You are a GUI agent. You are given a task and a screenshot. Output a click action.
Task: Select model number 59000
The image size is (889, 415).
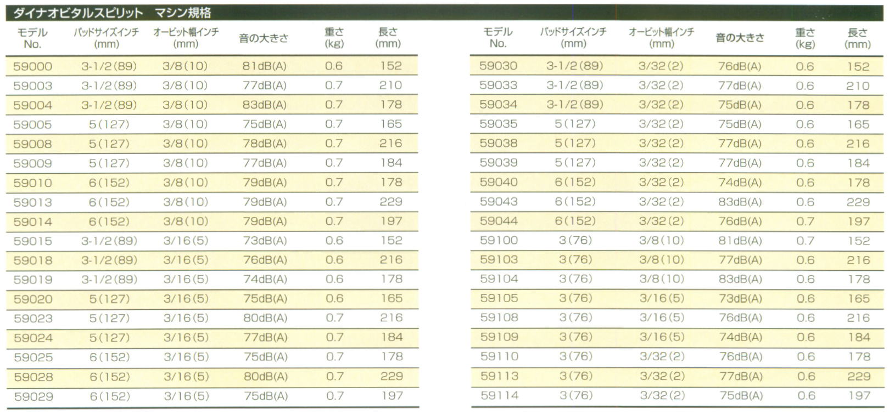pos(33,66)
